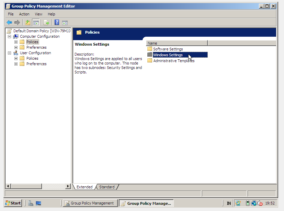Collapse the Computer Configuration node
The image size is (284, 211).
9,37
